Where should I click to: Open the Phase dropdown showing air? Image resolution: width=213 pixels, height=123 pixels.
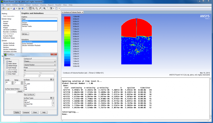point(40,70)
